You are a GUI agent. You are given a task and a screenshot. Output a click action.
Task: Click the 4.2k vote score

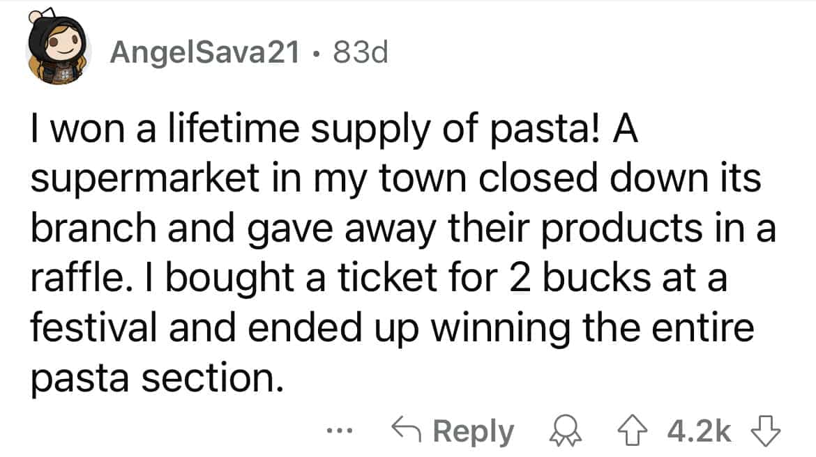pos(700,432)
